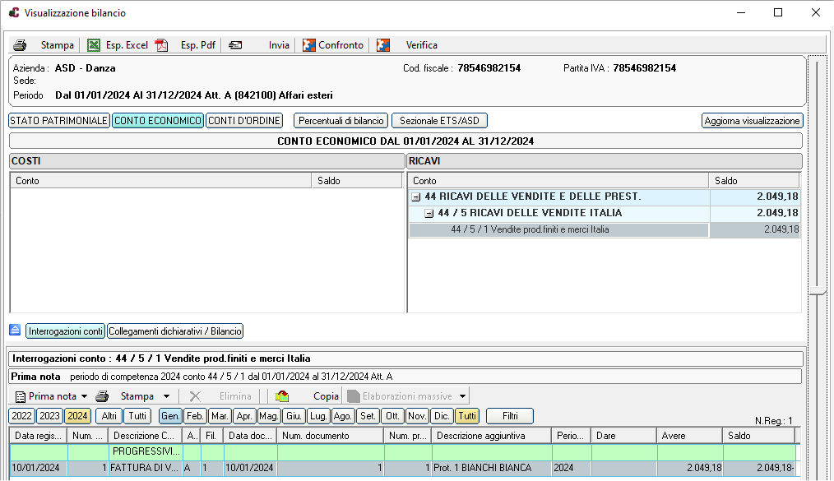Export the balance with the Excel icon
Viewport: 834px width, 481px height.
point(94,45)
